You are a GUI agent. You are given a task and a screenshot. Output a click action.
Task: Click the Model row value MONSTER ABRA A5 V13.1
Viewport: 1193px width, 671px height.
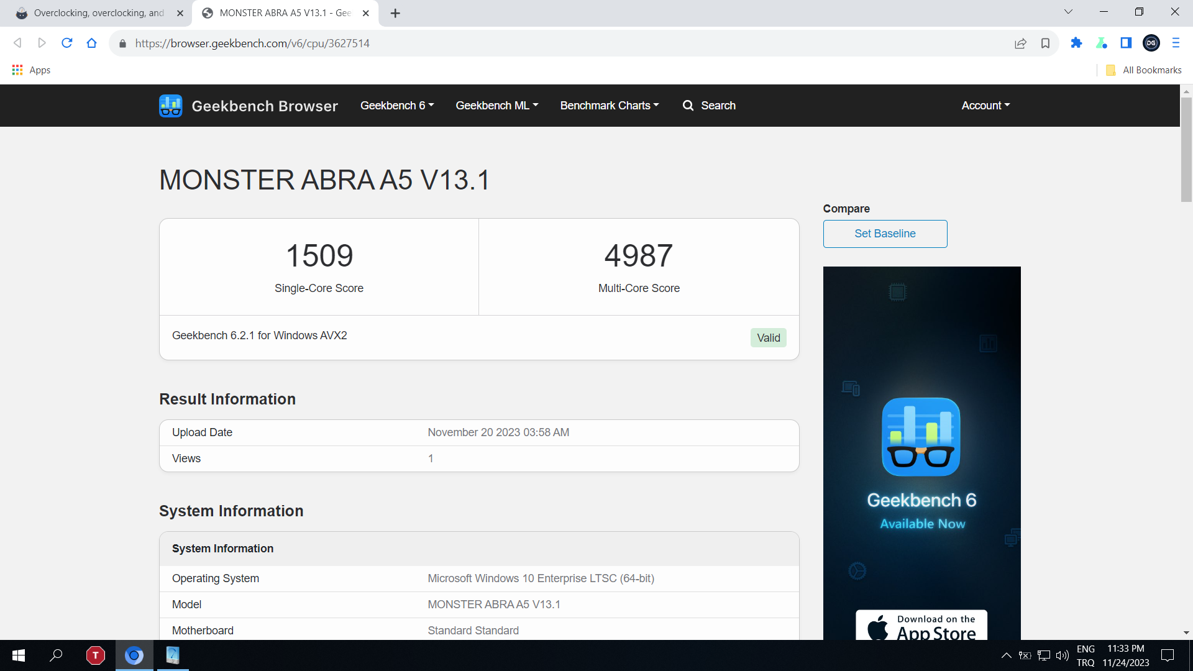[x=494, y=605]
